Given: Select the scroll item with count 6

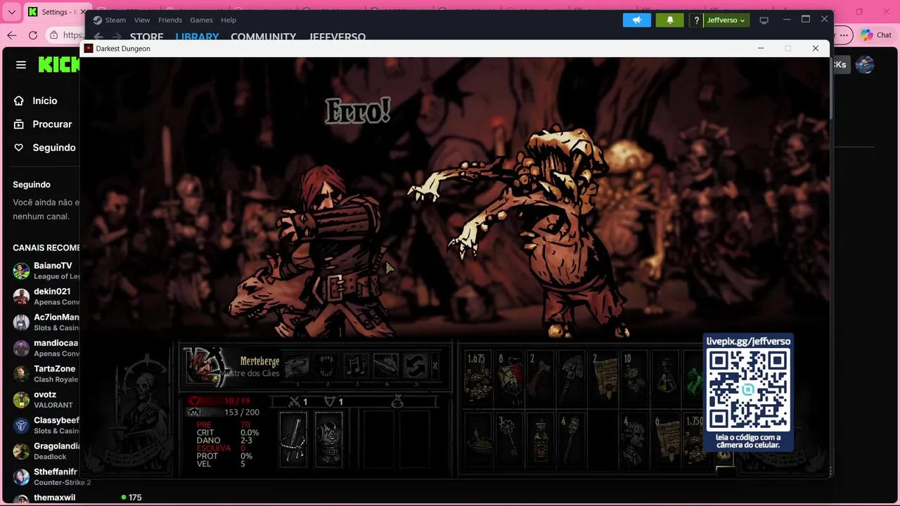Looking at the screenshot, I should pyautogui.click(x=666, y=439).
